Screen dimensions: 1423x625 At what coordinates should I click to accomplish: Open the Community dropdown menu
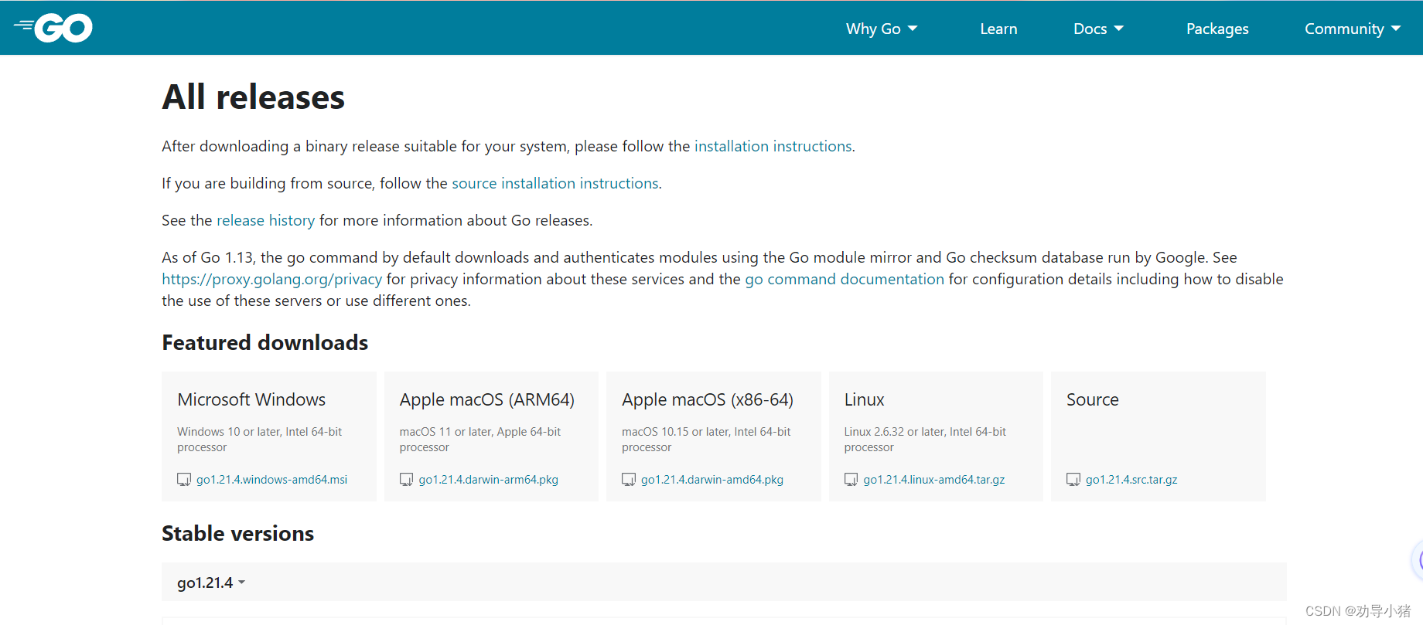(x=1353, y=29)
